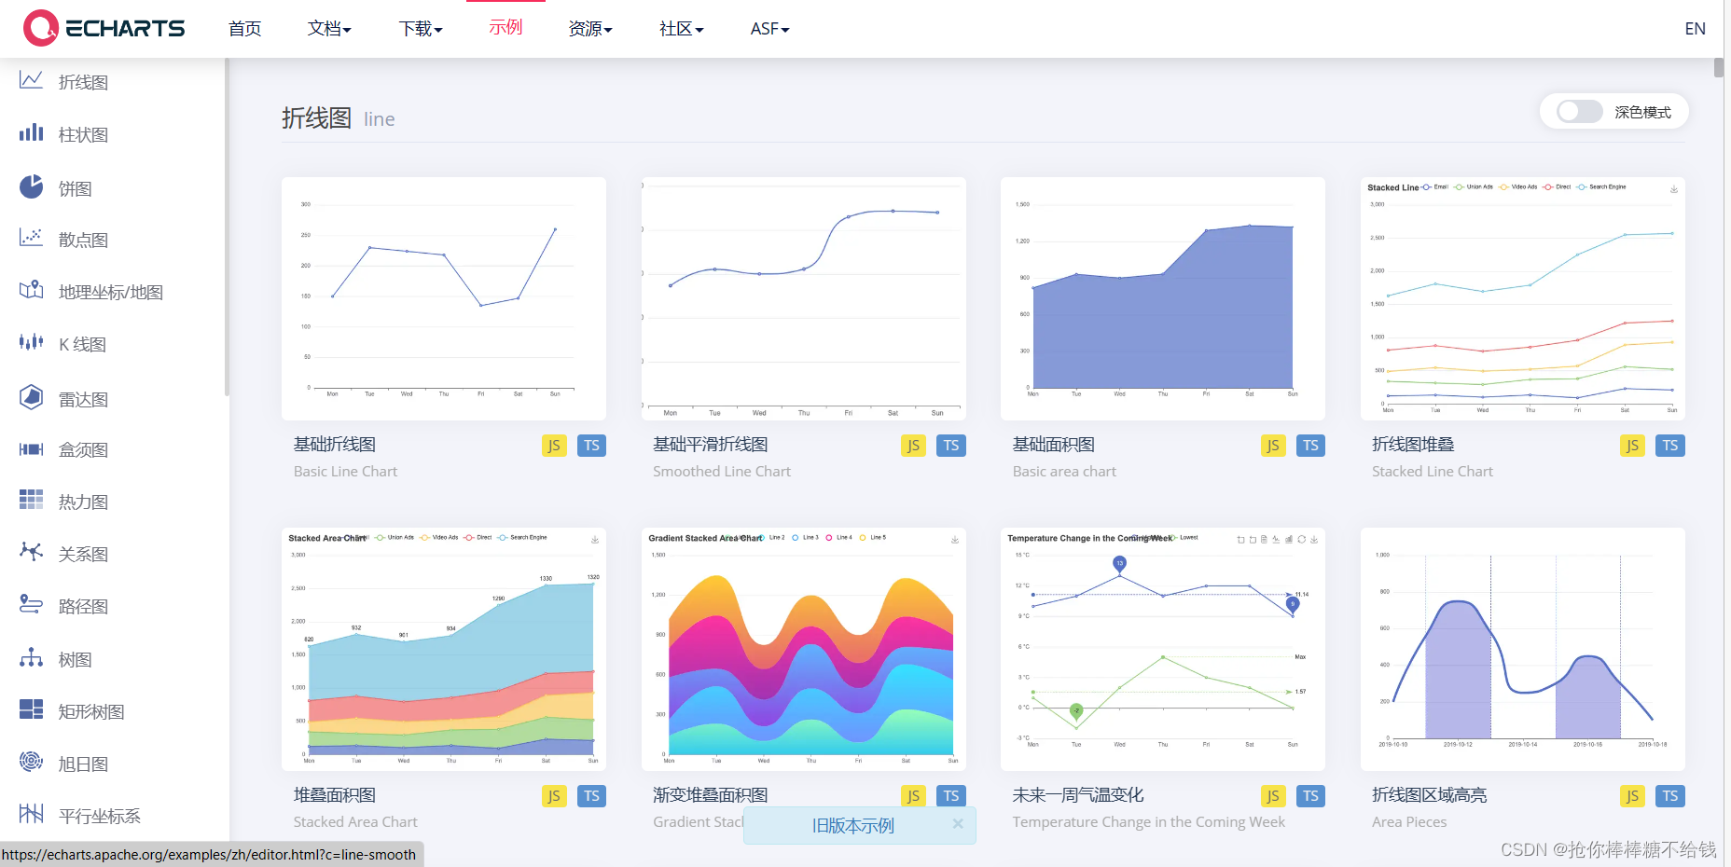
Task: Open TS editor for 基础折线图
Action: click(x=592, y=446)
